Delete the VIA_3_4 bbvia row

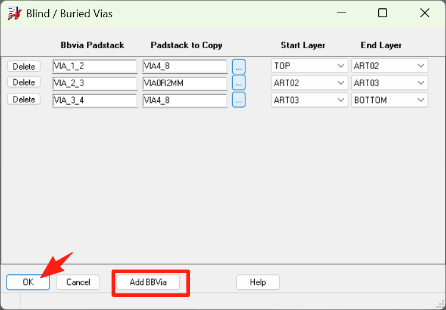(x=24, y=99)
